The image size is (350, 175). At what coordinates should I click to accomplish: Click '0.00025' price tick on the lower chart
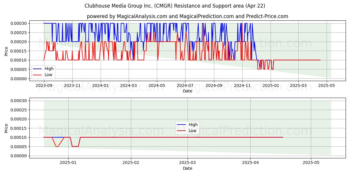coord(19,110)
